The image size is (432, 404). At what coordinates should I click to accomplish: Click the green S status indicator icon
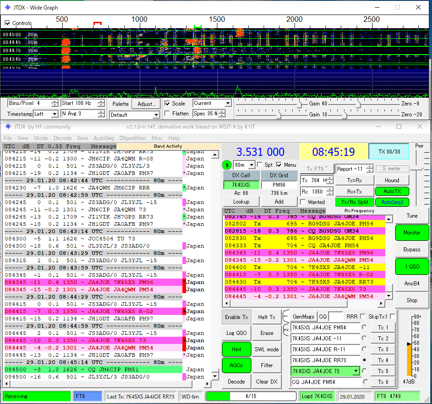tap(227, 165)
